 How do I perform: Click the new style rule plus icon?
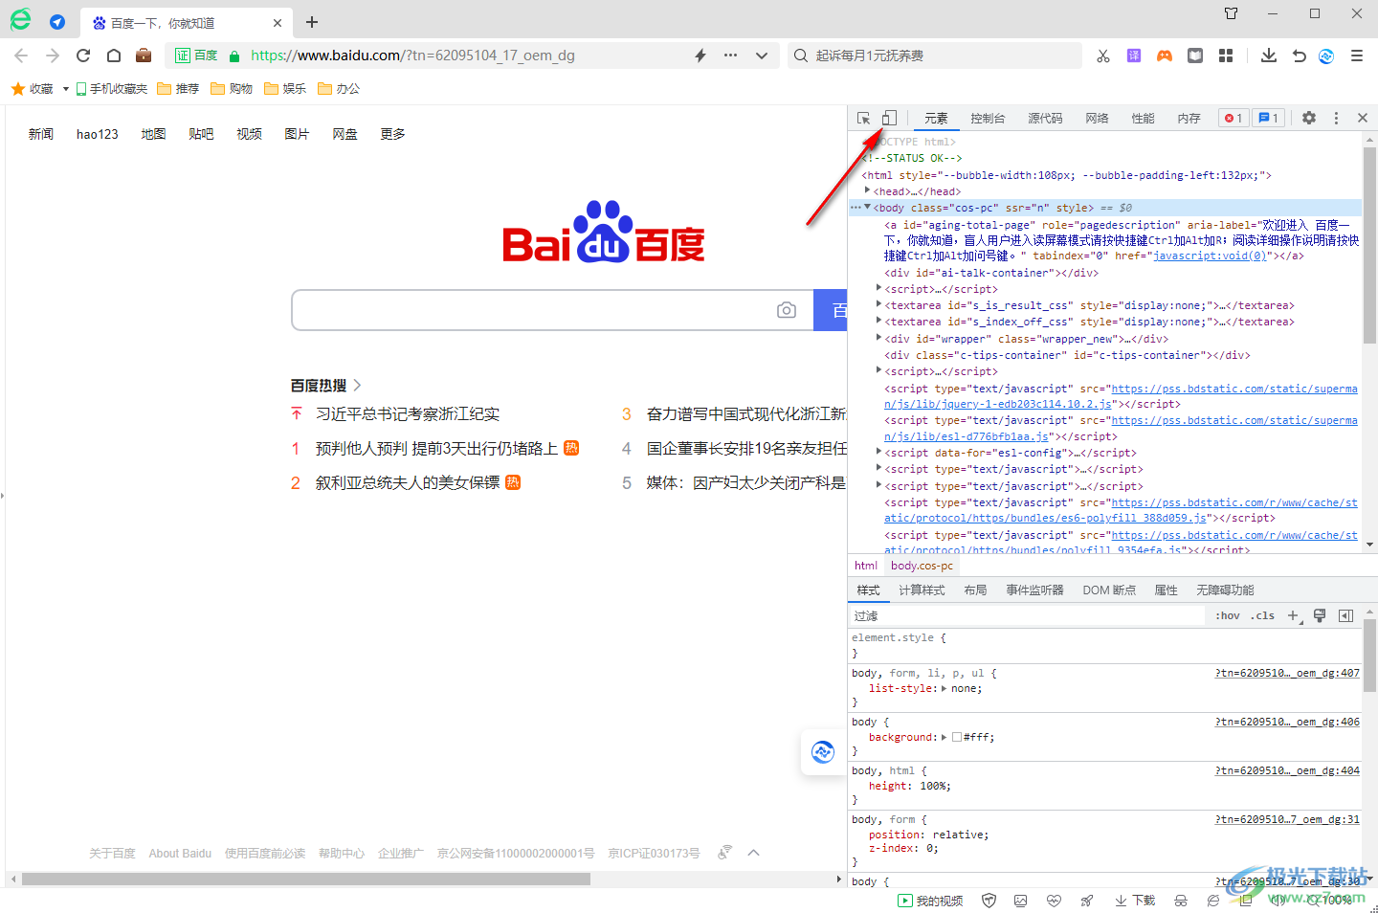[x=1294, y=615]
